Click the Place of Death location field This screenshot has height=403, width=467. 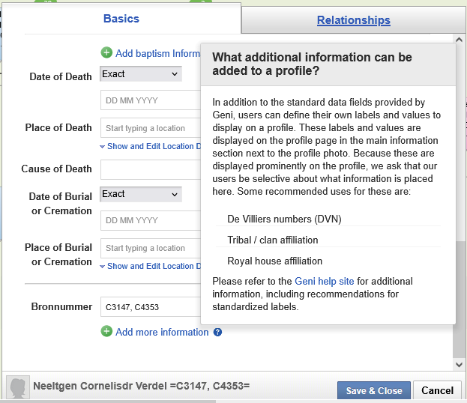tap(150, 128)
